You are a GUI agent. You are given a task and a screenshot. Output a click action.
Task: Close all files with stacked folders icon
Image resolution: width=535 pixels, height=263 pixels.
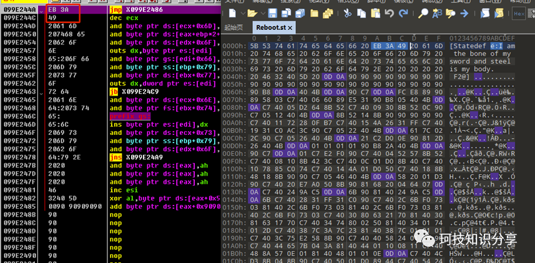pos(328,13)
